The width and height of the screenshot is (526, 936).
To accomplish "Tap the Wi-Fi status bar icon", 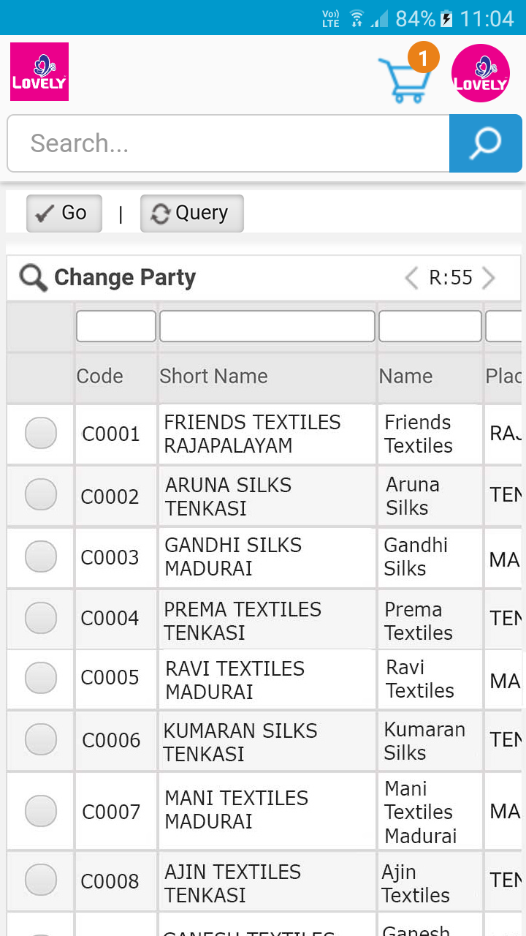I will [x=357, y=18].
